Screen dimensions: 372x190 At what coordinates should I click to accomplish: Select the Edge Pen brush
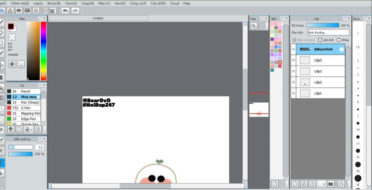coord(24,119)
